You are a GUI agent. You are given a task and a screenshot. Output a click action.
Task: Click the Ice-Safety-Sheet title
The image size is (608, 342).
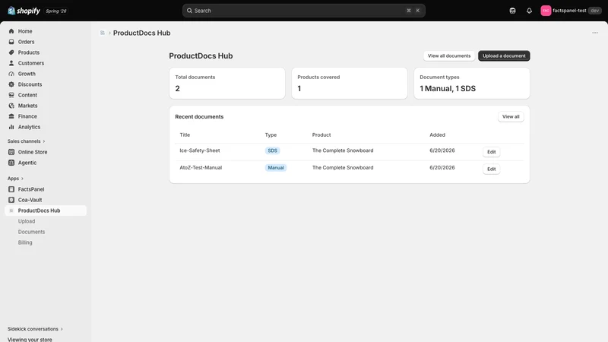point(200,150)
